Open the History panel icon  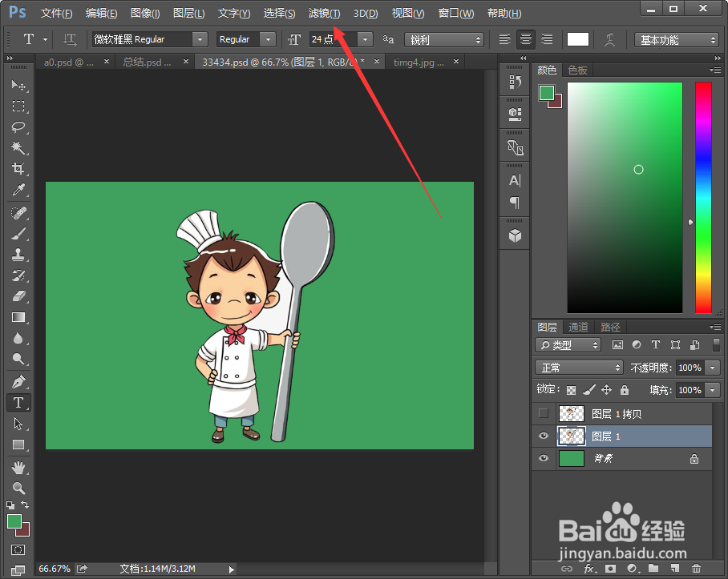[515, 82]
